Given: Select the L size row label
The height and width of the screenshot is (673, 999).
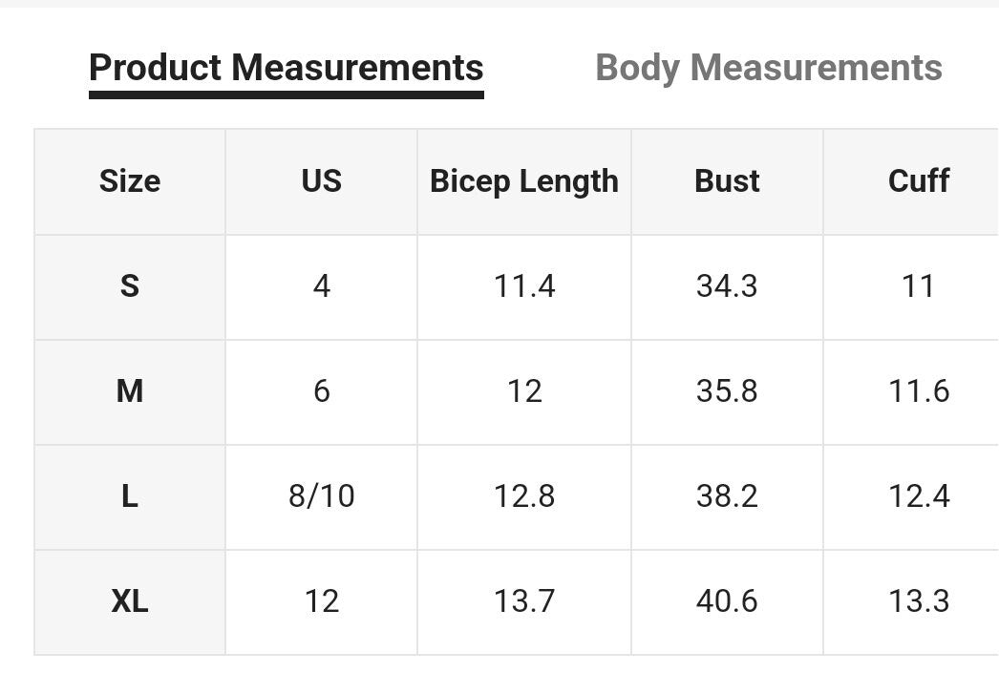Looking at the screenshot, I should point(130,496).
